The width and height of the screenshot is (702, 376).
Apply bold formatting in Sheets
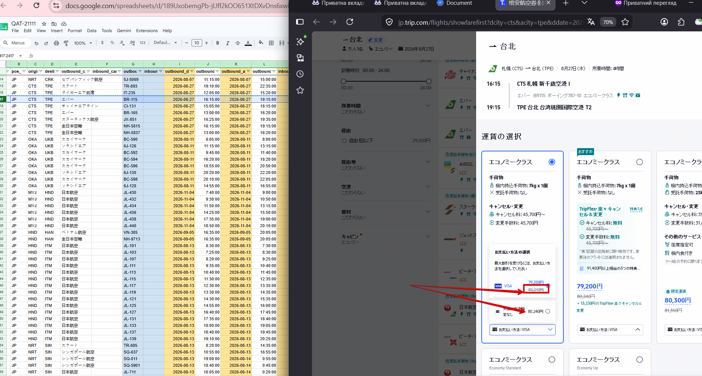(218, 43)
